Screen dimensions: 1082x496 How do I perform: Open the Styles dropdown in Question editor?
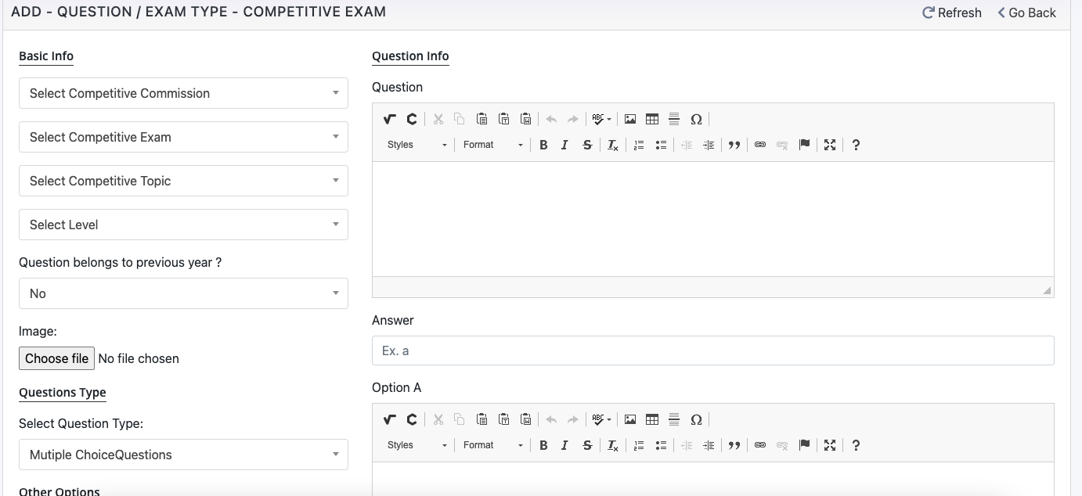coord(417,145)
